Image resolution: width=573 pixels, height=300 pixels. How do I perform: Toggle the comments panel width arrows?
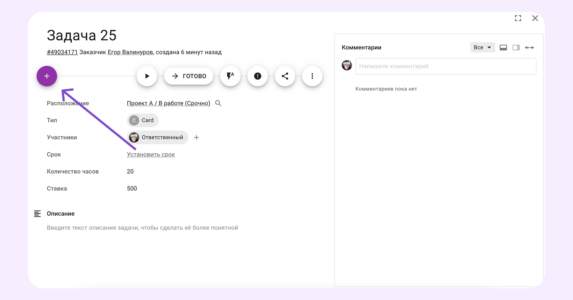(x=529, y=48)
